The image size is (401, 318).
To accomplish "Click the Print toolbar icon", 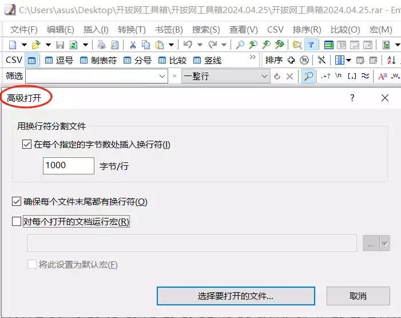I will click(x=101, y=45).
